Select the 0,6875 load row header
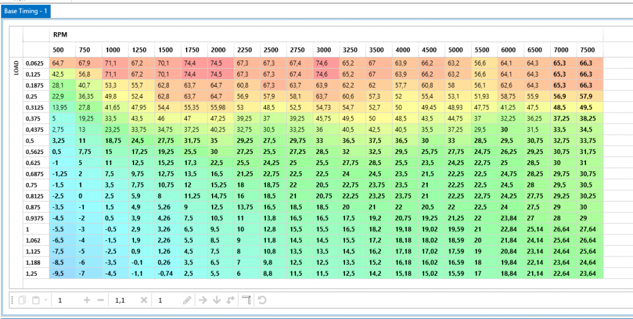The width and height of the screenshot is (633, 319). coord(36,175)
